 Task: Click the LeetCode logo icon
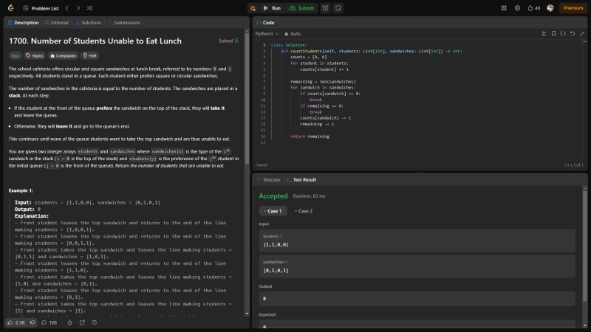point(10,8)
